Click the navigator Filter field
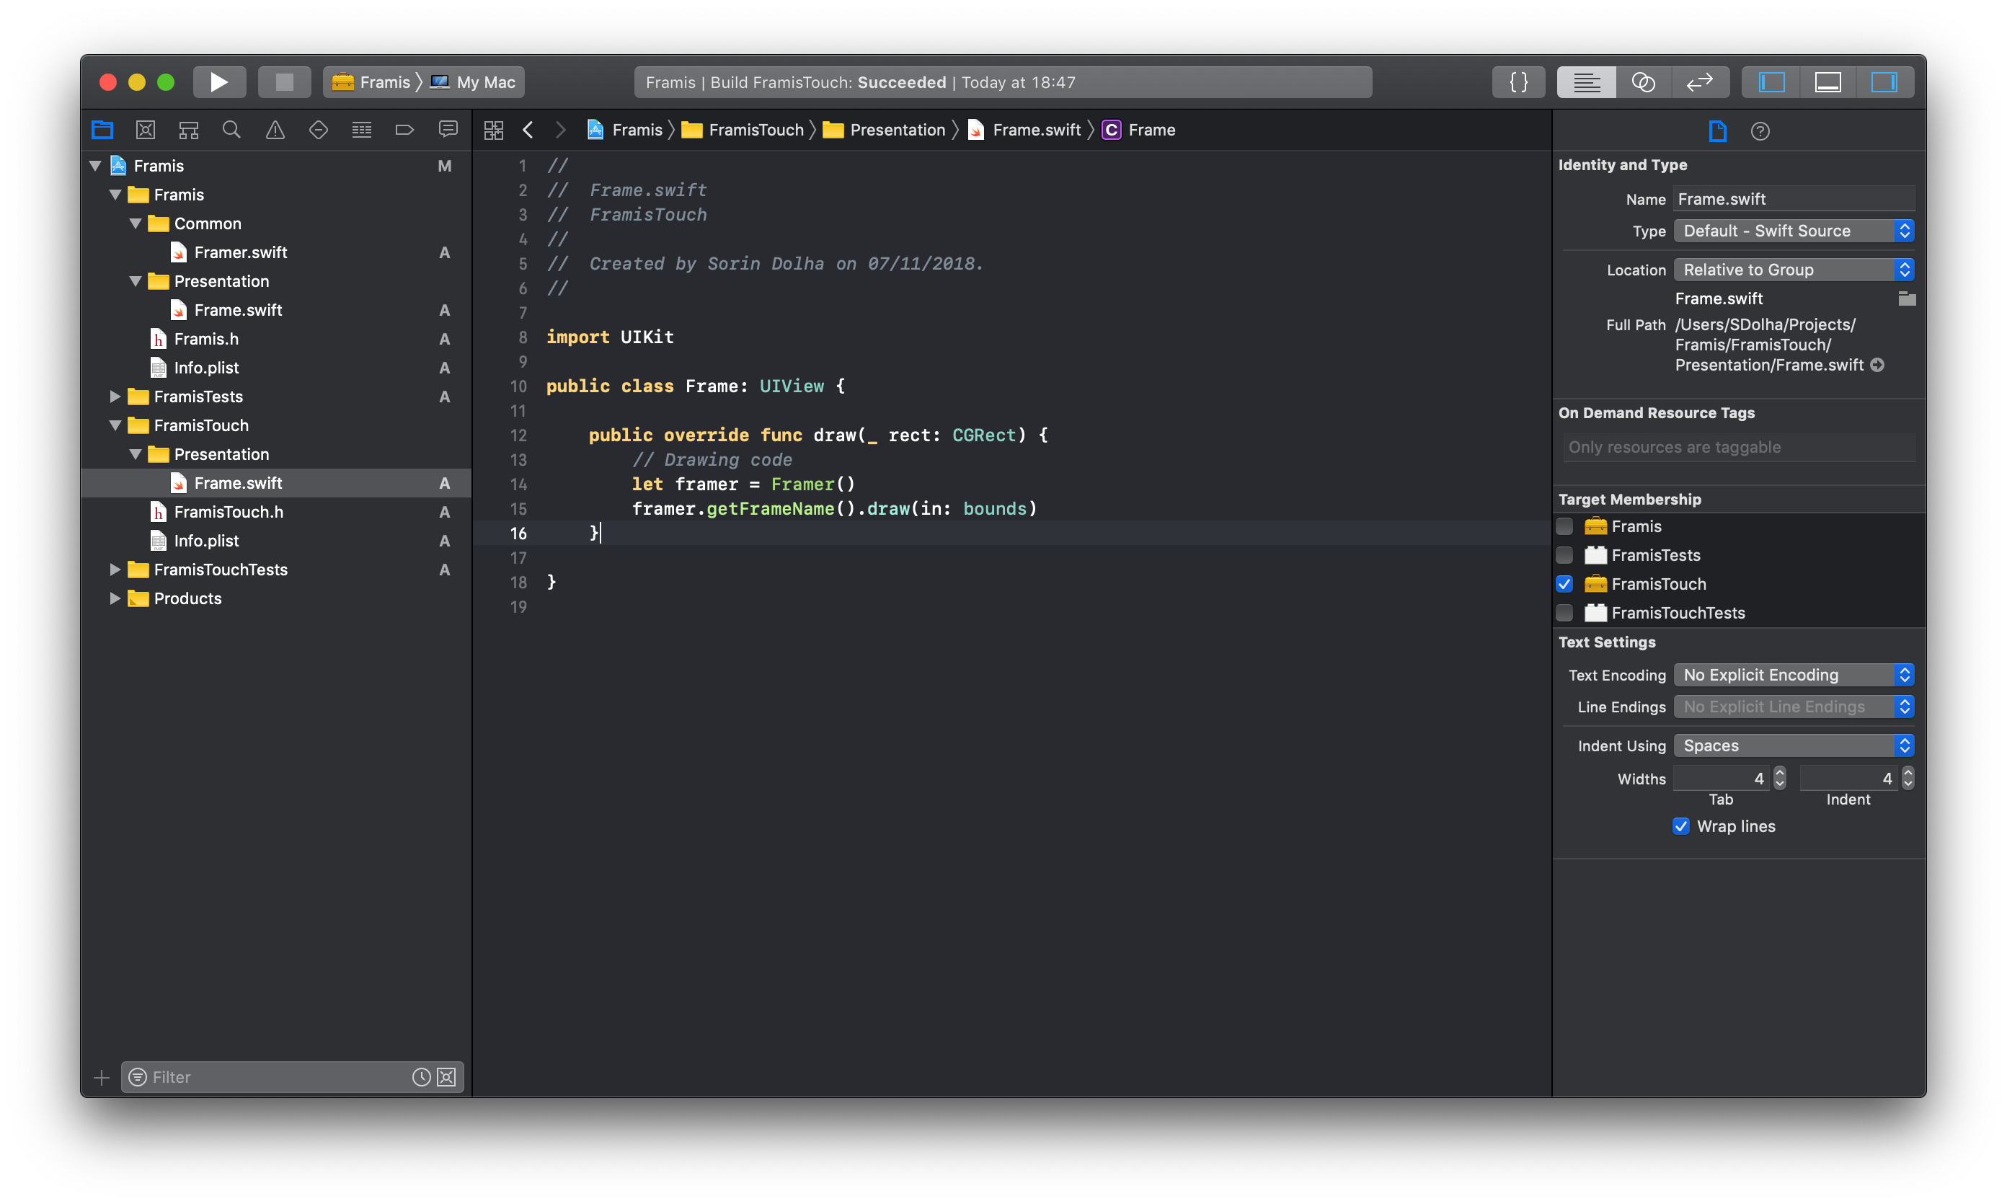This screenshot has width=2007, height=1204. (267, 1076)
